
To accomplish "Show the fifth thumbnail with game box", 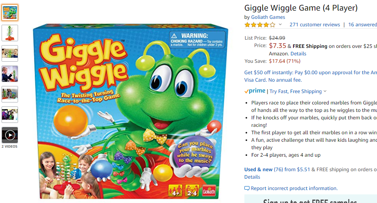I will 10,94.
